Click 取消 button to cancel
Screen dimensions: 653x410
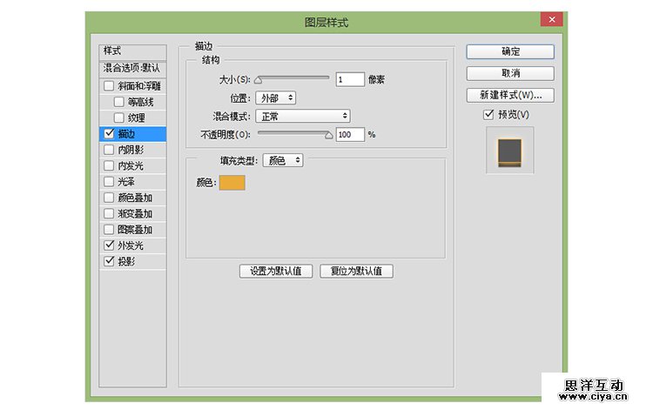click(509, 73)
